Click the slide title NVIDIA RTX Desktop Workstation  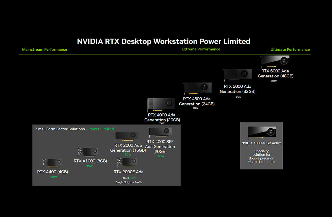click(x=164, y=41)
